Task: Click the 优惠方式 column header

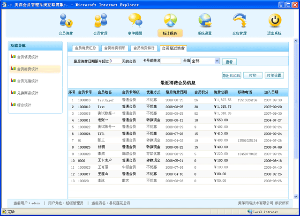Action: click(153, 92)
